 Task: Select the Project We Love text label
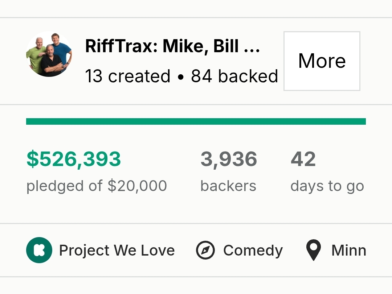tap(117, 250)
